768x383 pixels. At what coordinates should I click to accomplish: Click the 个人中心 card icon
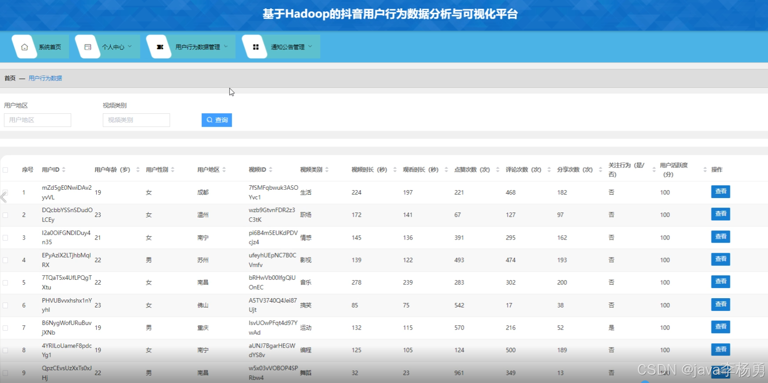click(88, 47)
